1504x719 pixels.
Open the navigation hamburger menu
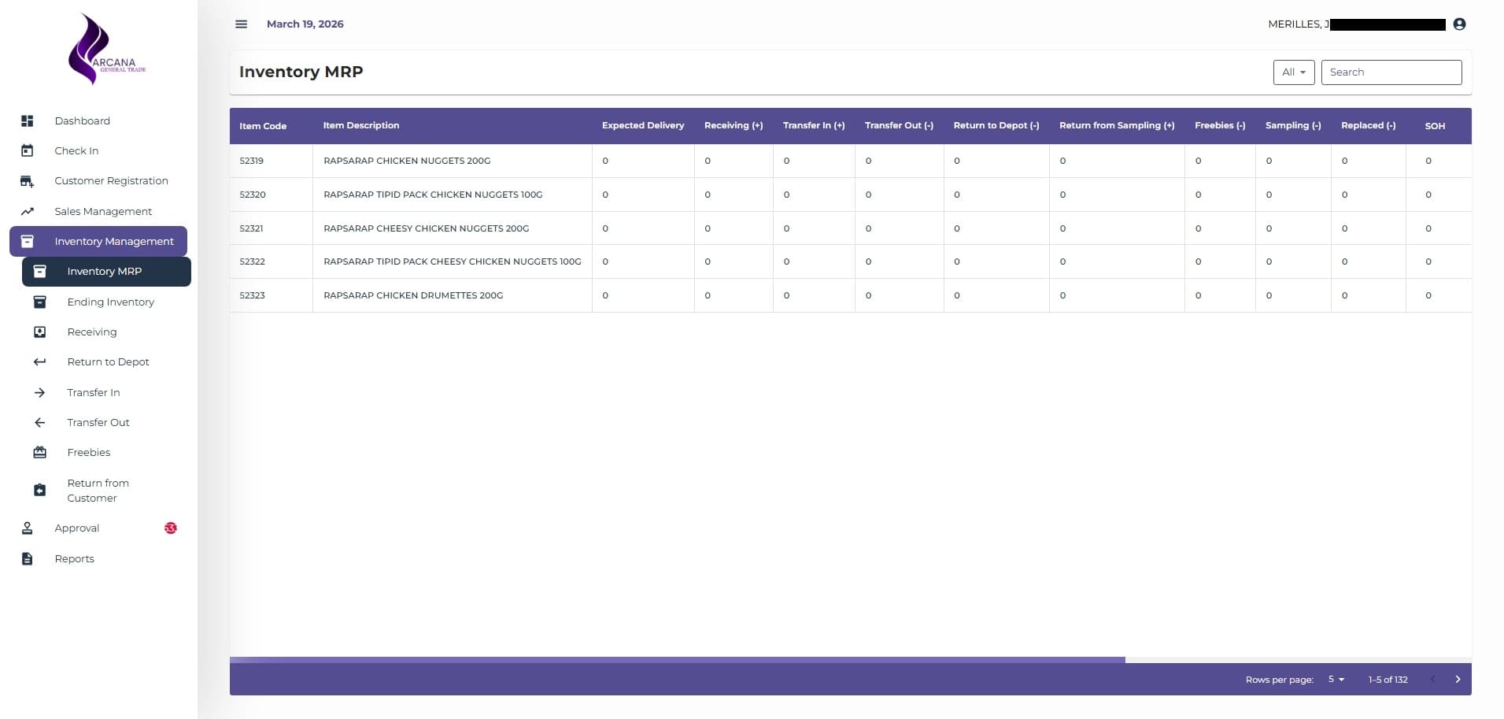241,24
